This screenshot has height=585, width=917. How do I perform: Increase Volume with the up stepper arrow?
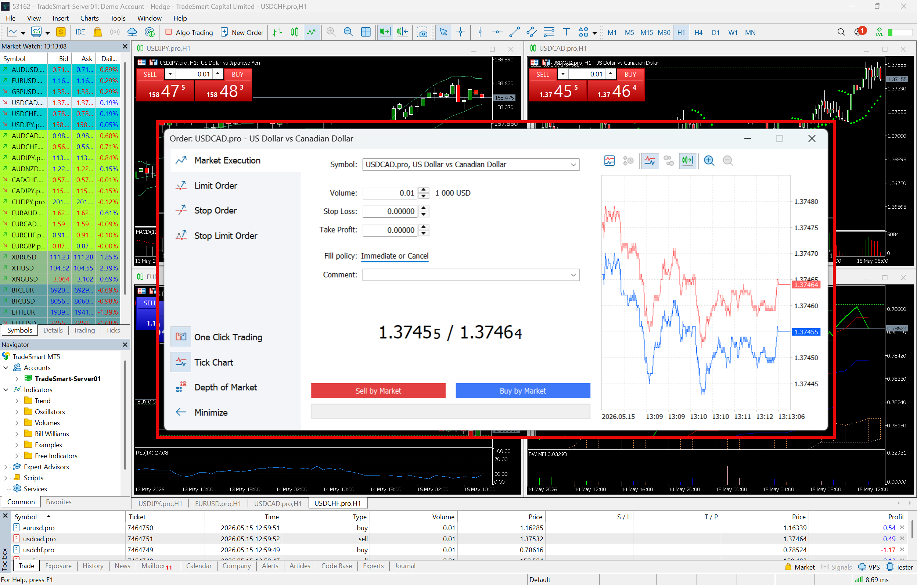click(424, 190)
